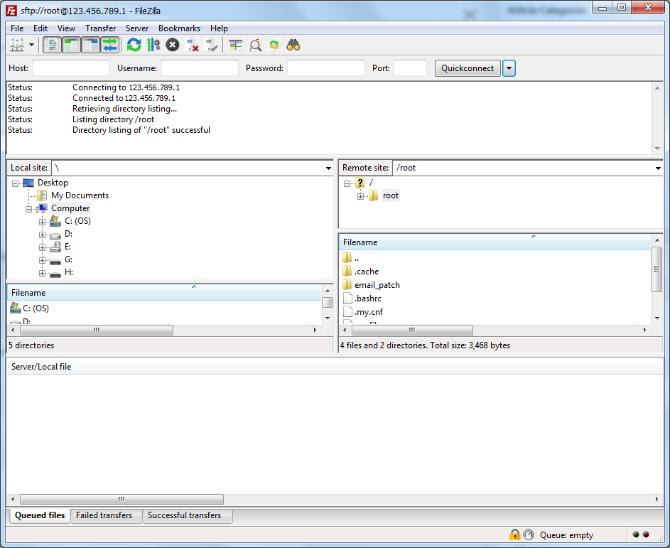670x548 pixels.
Task: Expand the C: (OS) drive tree node
Action: [x=42, y=222]
